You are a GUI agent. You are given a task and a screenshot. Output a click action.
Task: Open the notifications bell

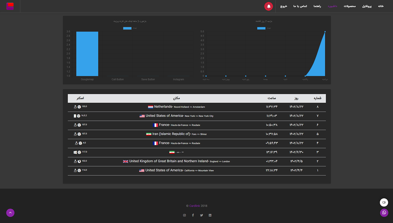coord(269,6)
